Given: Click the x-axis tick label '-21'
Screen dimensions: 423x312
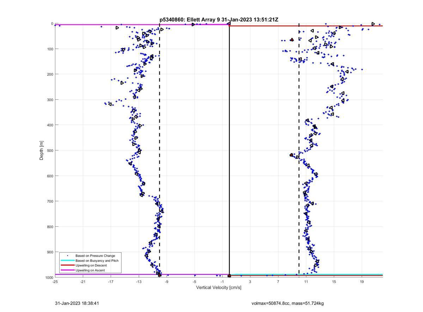Looking at the screenshot, I should click(83, 282).
